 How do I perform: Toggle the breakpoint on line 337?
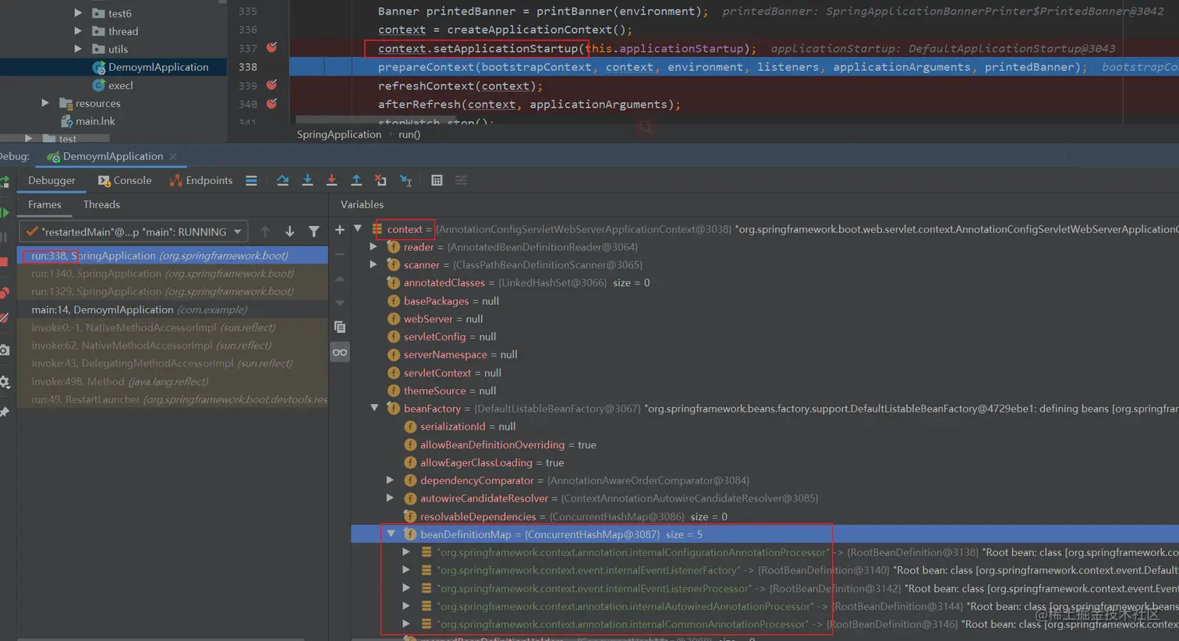[x=271, y=48]
